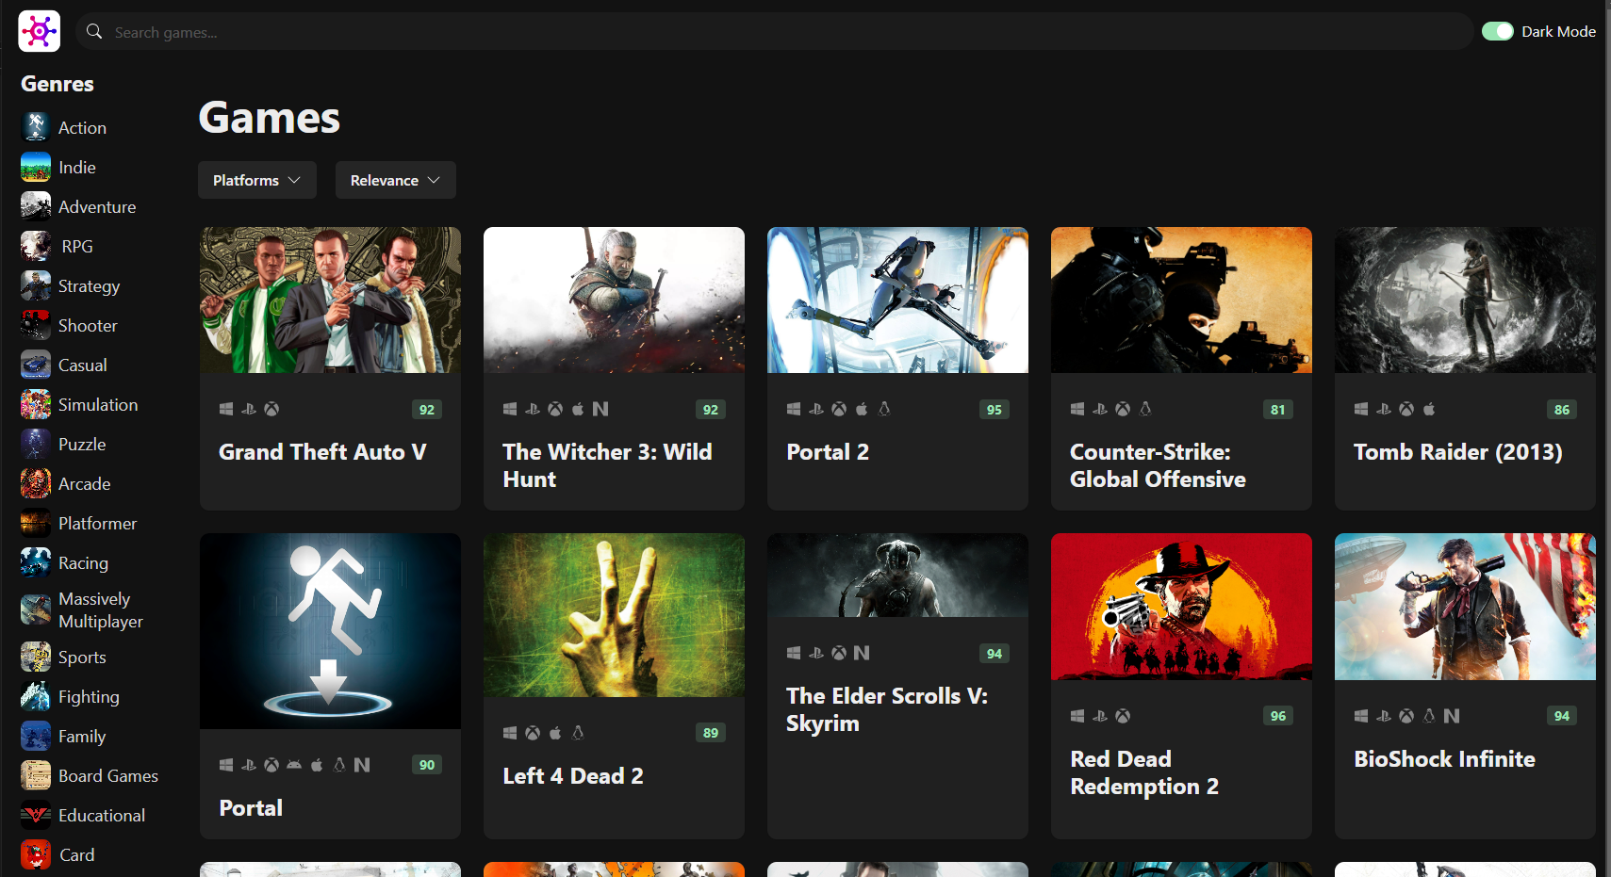This screenshot has width=1611, height=877.
Task: Open Portal 2 cover image
Action: [897, 300]
